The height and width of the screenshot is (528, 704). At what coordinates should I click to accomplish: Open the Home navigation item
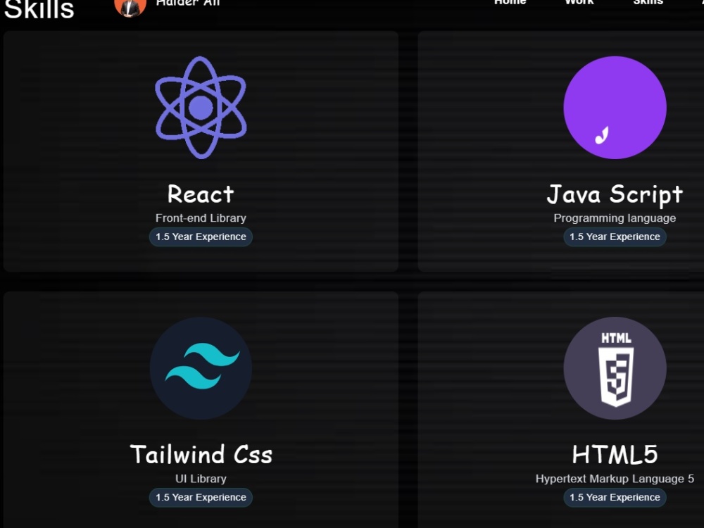tap(510, 4)
